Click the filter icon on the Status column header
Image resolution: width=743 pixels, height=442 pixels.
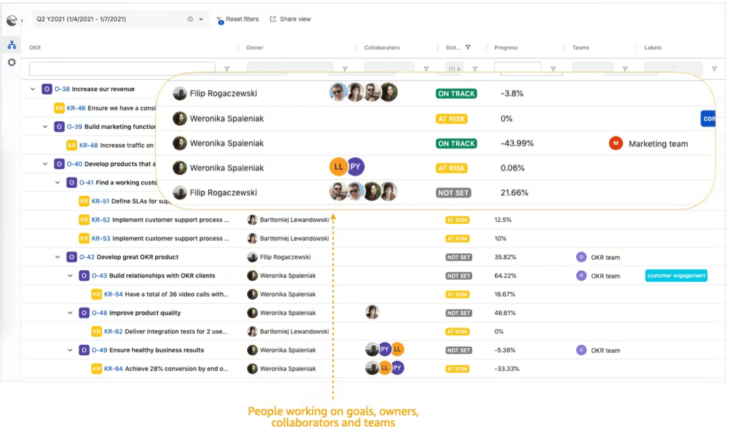point(468,47)
